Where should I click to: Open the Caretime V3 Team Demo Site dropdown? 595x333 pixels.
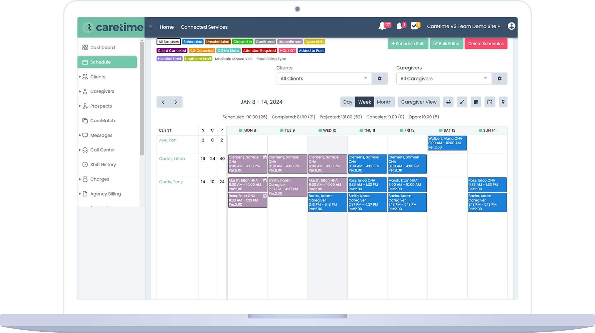click(463, 26)
